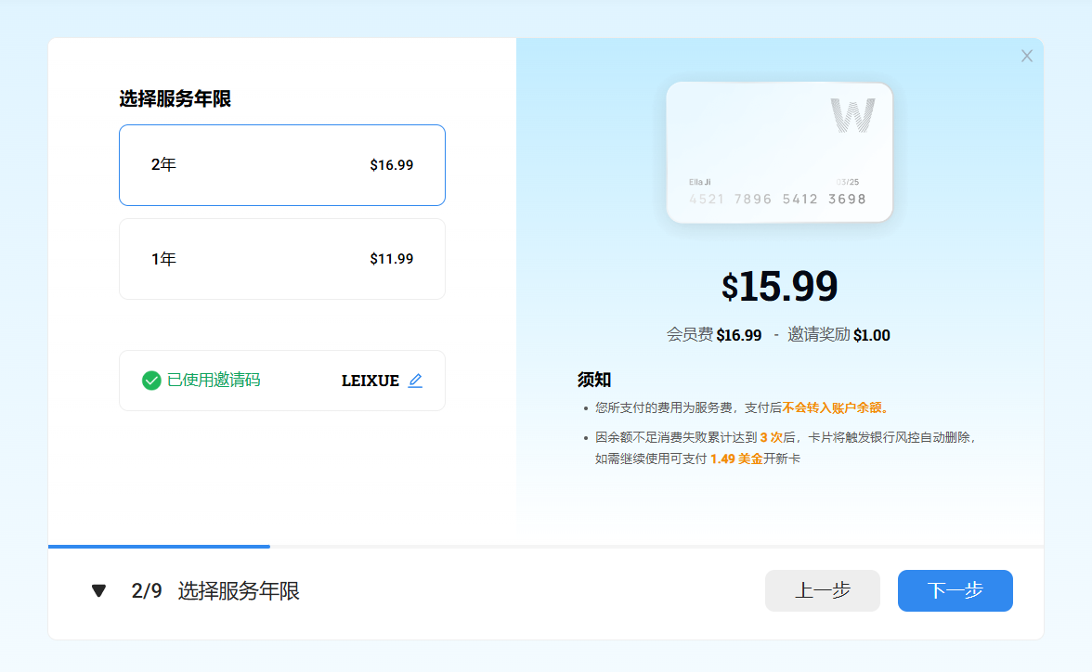Click the 须知 notice heading
Screen dimensions: 1092x672
(593, 380)
